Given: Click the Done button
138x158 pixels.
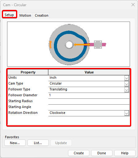Looking at the screenshot, I should 102,153.
